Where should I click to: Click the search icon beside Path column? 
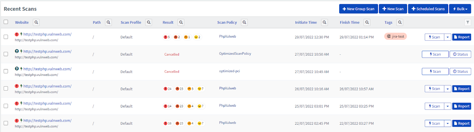(108, 22)
